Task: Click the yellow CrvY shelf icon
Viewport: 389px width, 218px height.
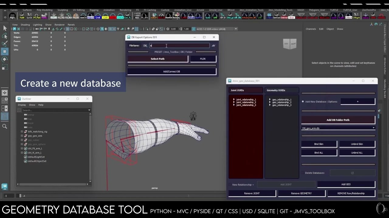Action: 105,15
